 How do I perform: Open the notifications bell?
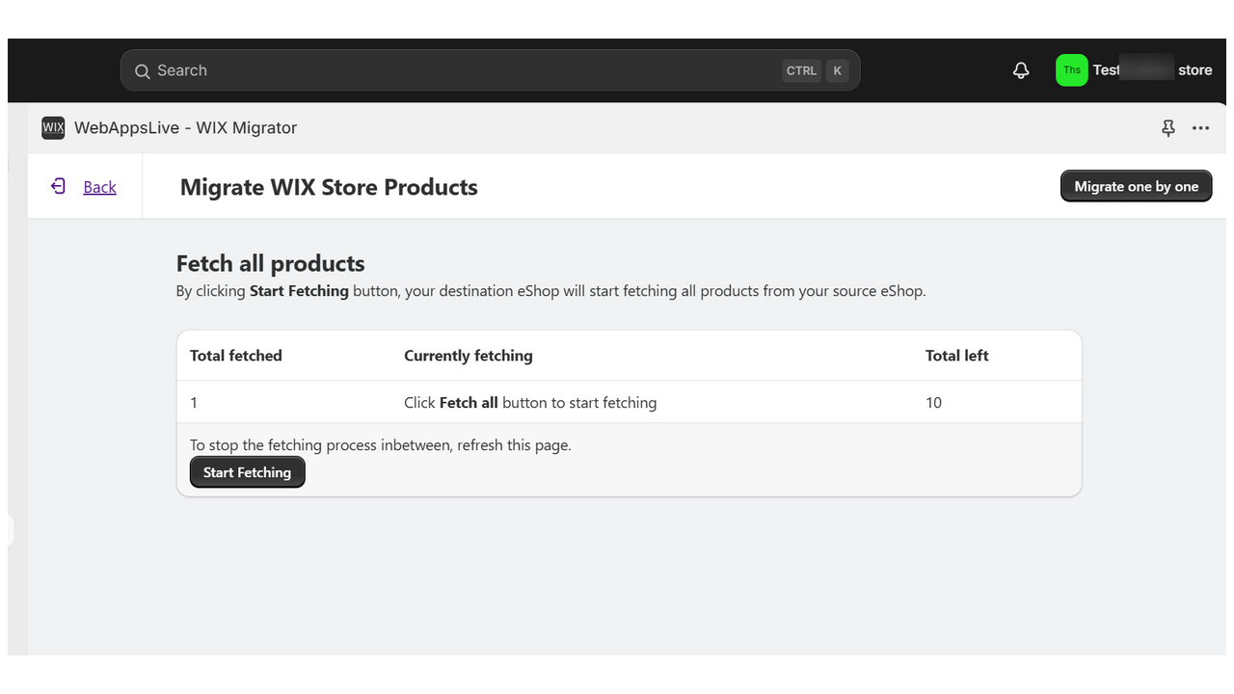tap(1021, 70)
